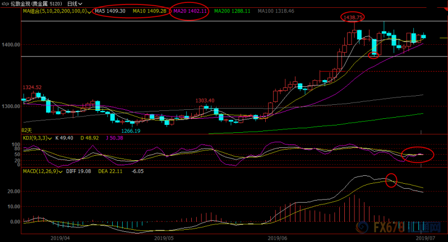Expand the KDJ(9,3,3) indicator chevron
This screenshot has width=448, height=242.
(50, 138)
